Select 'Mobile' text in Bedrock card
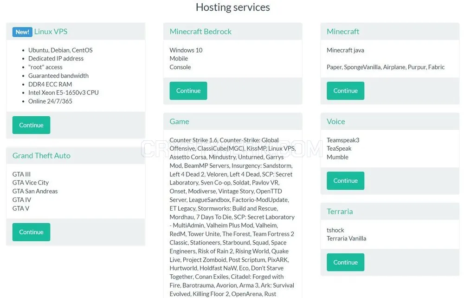Screen dimensions: 464x298 pyautogui.click(x=179, y=59)
